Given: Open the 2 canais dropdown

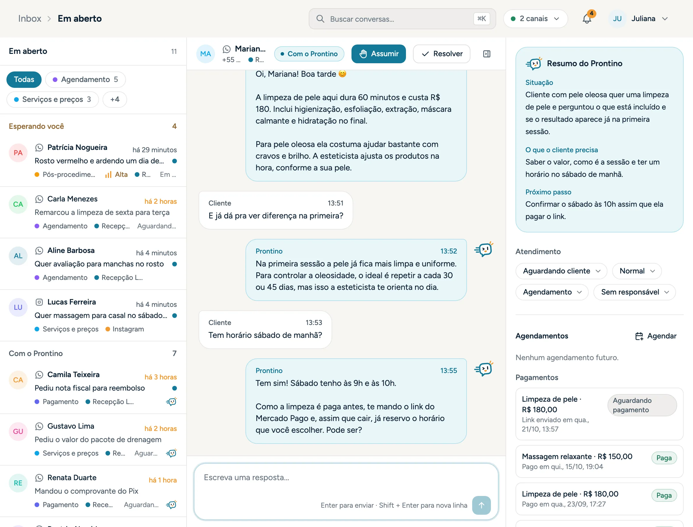Looking at the screenshot, I should [x=535, y=19].
